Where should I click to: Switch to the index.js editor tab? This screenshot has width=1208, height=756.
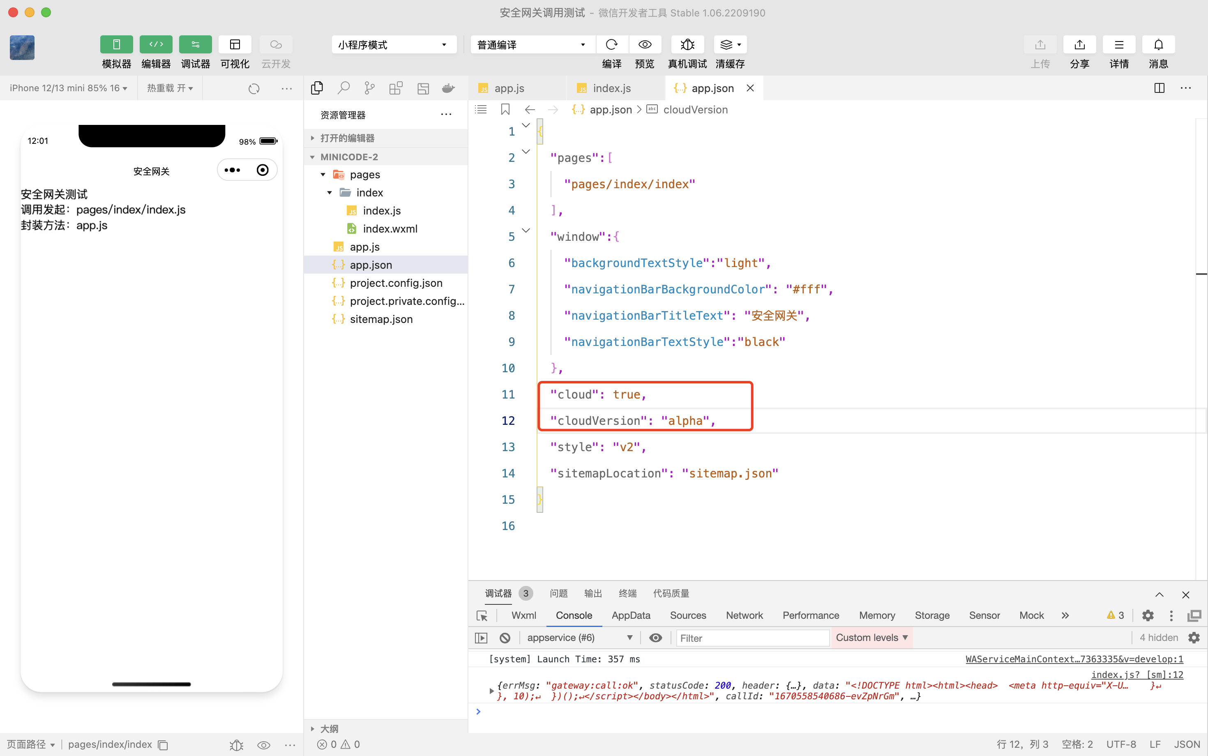(x=611, y=88)
